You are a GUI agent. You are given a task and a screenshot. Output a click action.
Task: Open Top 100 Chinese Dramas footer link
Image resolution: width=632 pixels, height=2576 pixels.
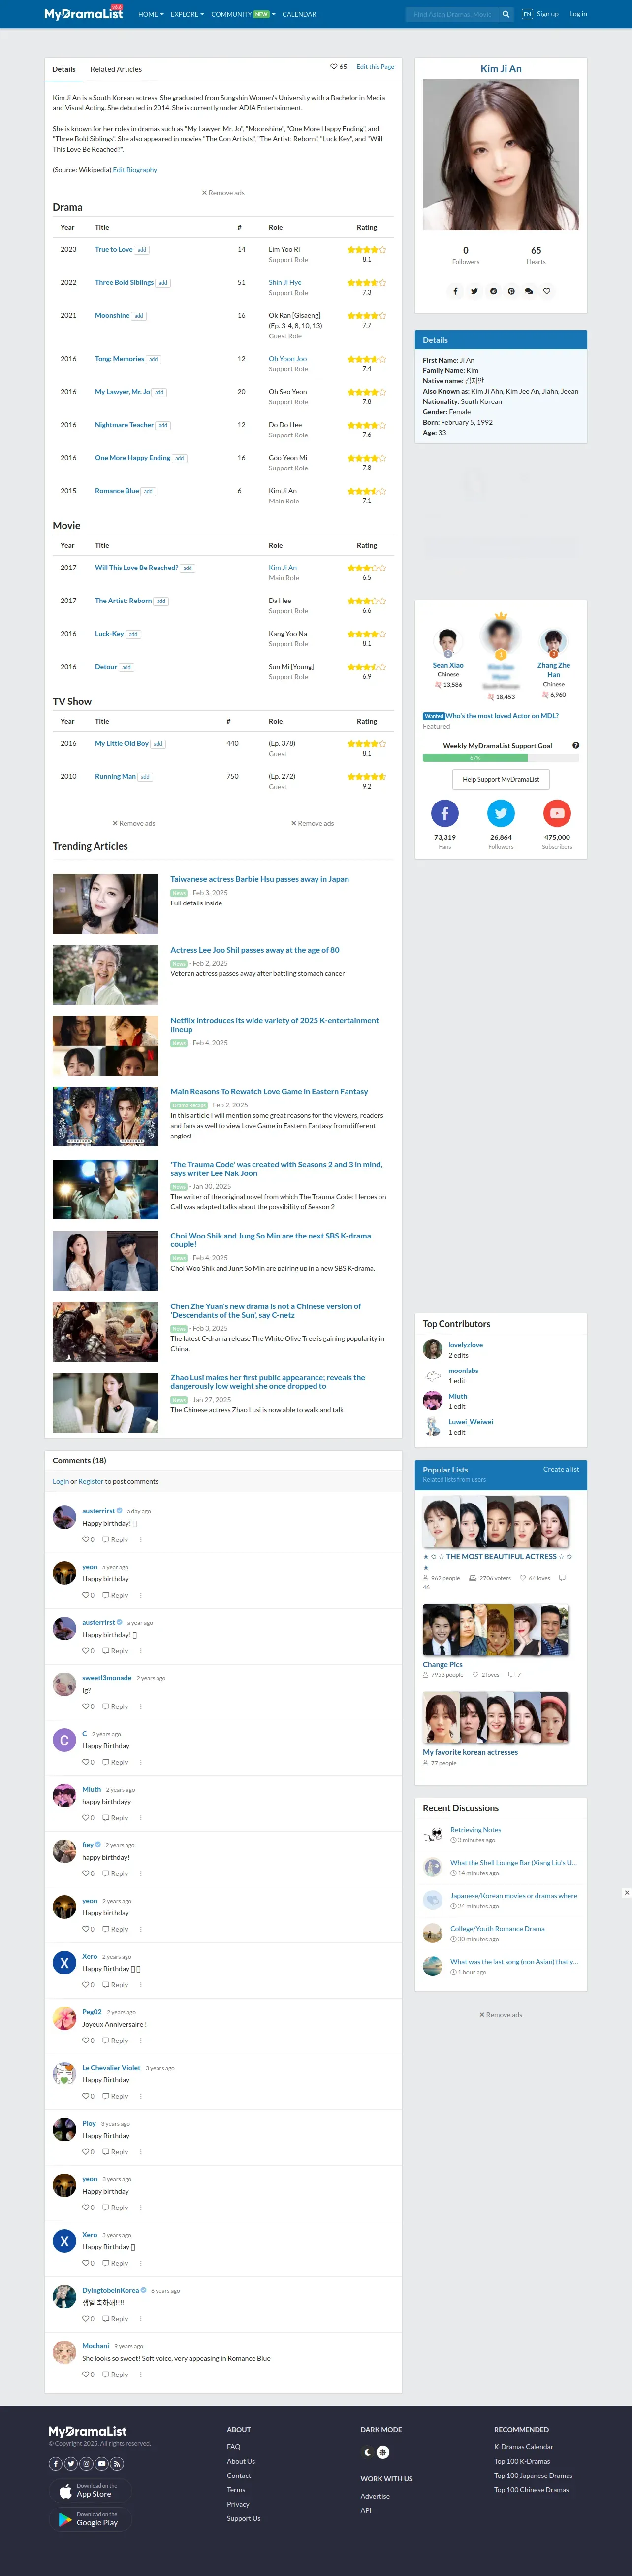[531, 2489]
